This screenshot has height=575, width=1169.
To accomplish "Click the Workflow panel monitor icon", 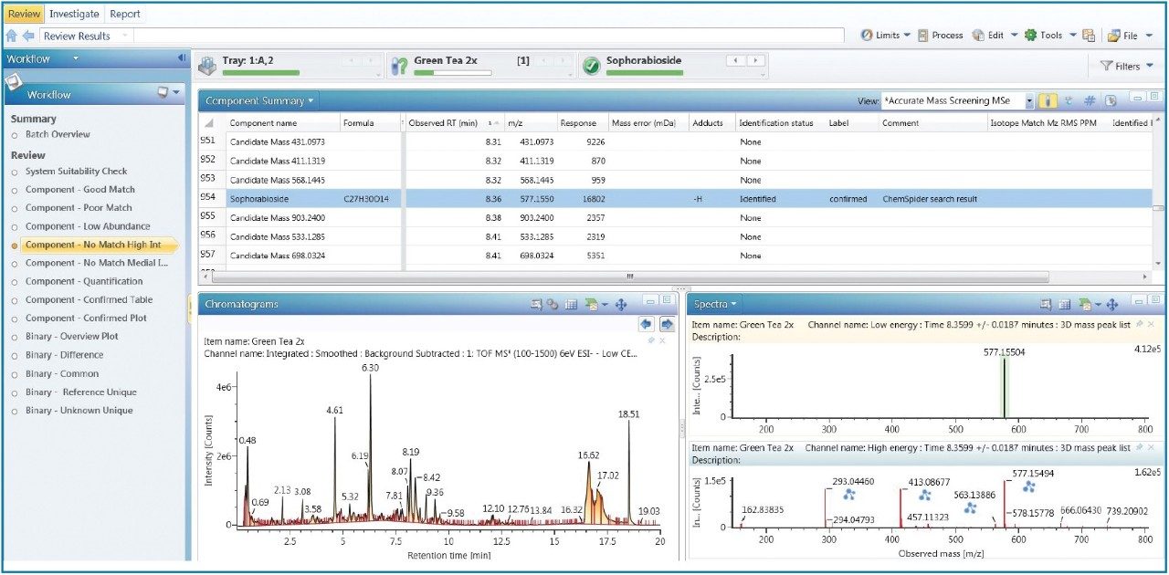I will tap(163, 93).
